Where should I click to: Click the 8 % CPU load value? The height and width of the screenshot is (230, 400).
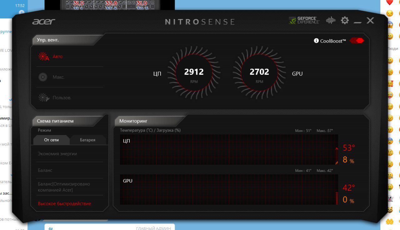point(348,160)
